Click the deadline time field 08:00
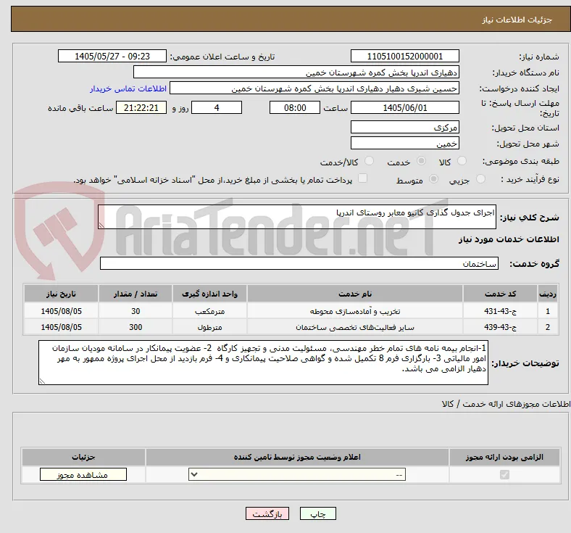The height and width of the screenshot is (533, 571). point(295,108)
